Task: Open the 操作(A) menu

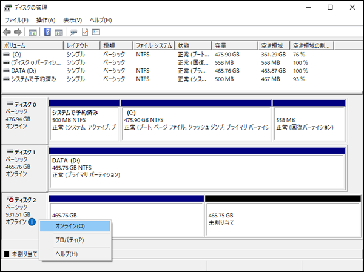Action: (46, 20)
